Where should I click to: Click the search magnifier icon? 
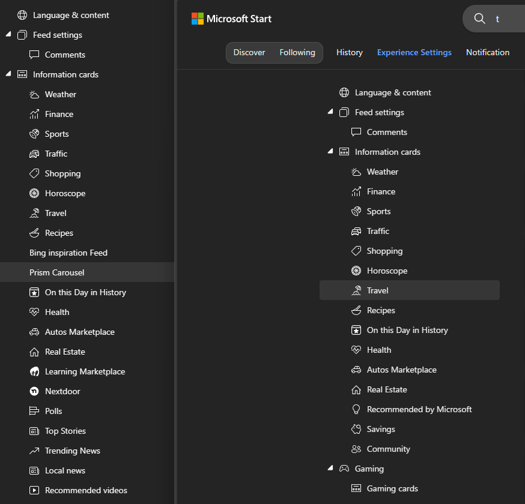point(479,19)
